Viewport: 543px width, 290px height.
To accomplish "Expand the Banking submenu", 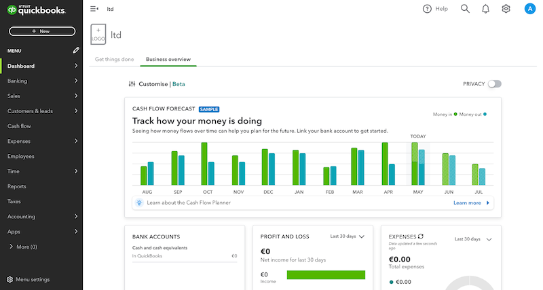I will [76, 81].
